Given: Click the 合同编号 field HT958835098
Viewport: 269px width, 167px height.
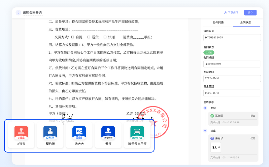Looking at the screenshot, I should pyautogui.click(x=232, y=37).
